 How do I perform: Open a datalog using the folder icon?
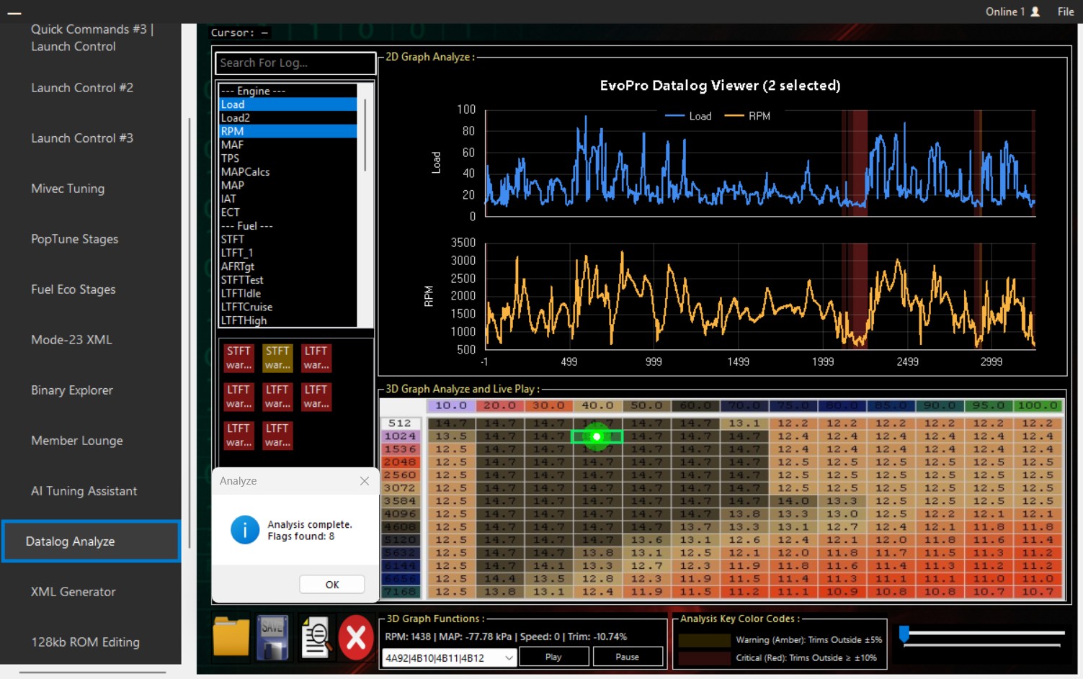coord(230,637)
